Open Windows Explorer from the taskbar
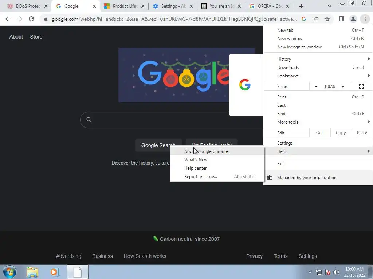The image size is (373, 279). tap(32, 272)
